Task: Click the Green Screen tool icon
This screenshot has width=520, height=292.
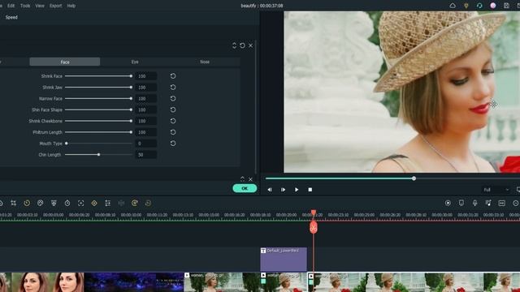Action: (x=54, y=203)
